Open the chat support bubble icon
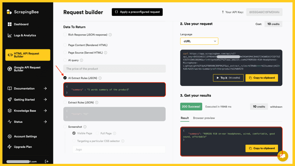The width and height of the screenshot is (295, 166). 283,156
